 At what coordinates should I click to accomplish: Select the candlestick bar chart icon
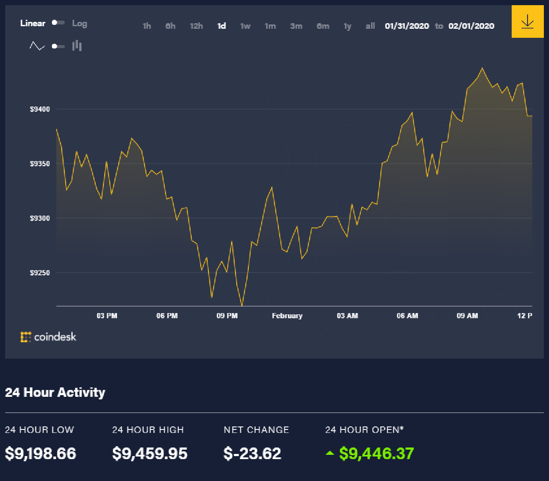pos(77,46)
